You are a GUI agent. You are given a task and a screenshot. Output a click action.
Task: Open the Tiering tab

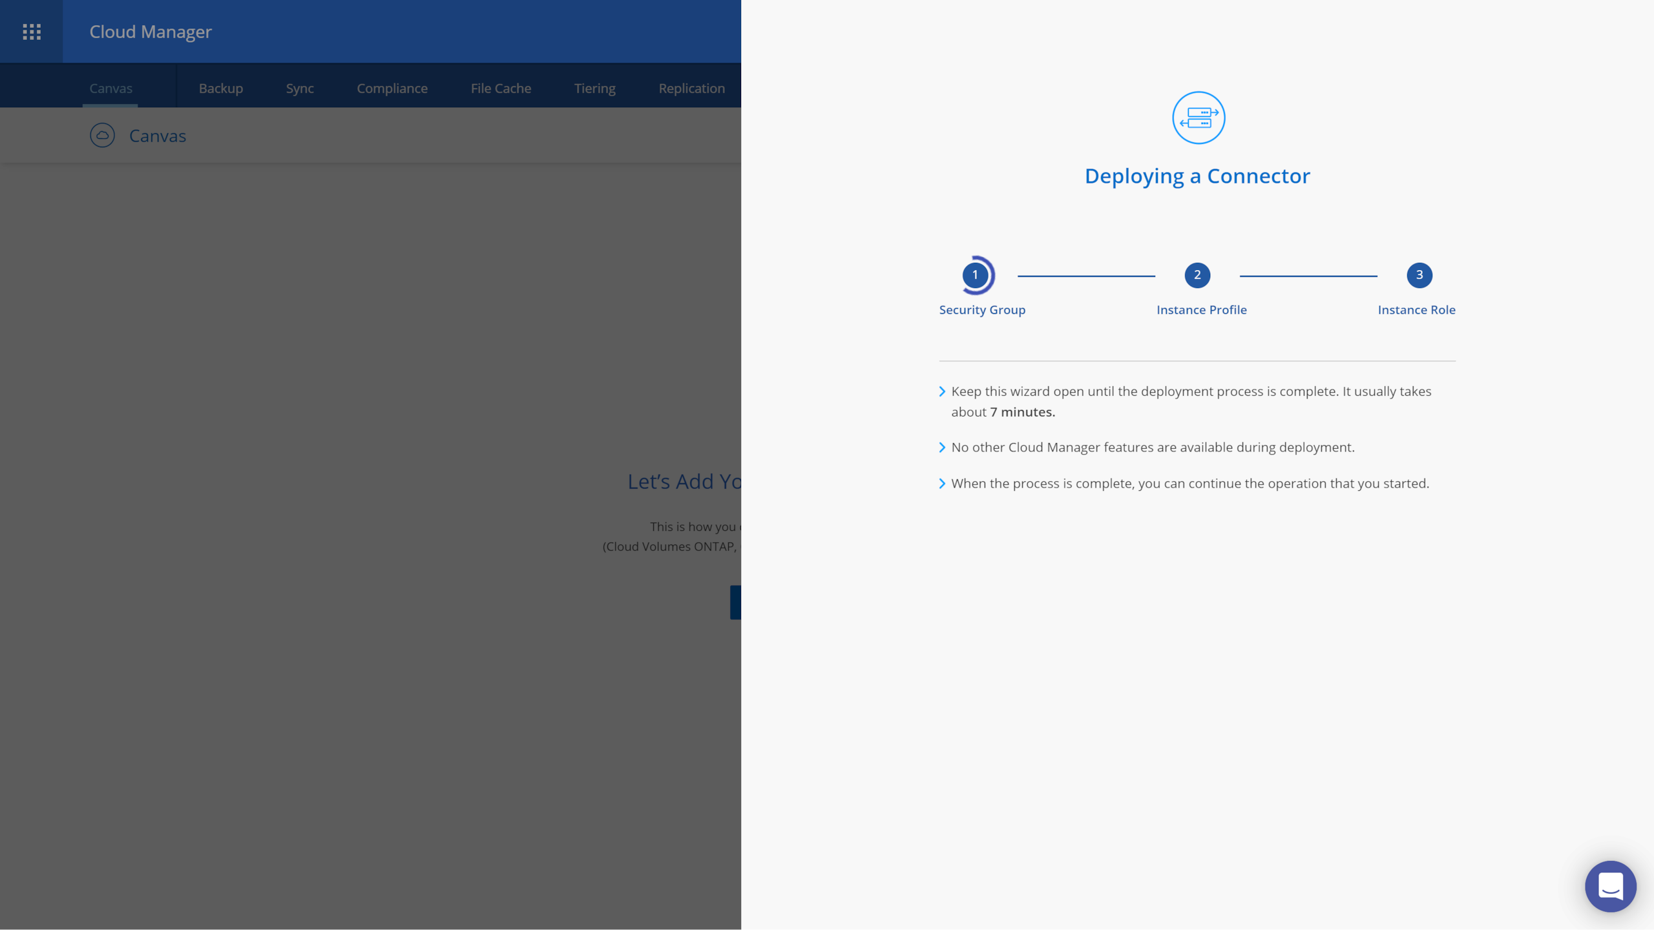click(594, 88)
